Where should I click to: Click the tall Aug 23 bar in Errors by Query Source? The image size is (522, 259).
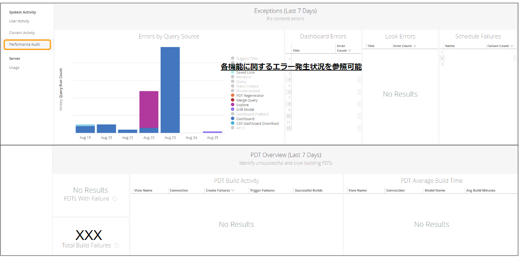[x=170, y=89]
